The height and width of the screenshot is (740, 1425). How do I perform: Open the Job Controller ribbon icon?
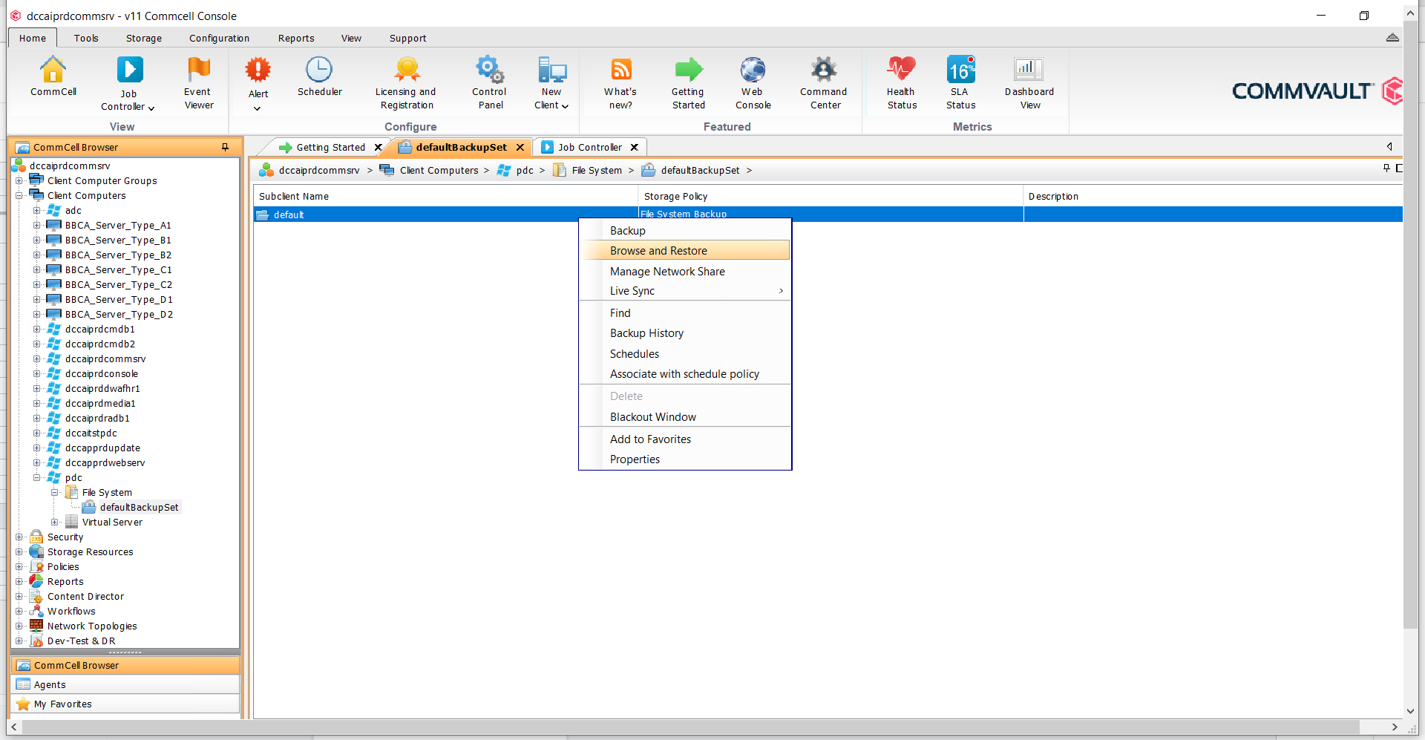129,70
